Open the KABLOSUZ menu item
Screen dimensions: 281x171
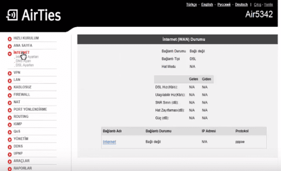[23, 87]
